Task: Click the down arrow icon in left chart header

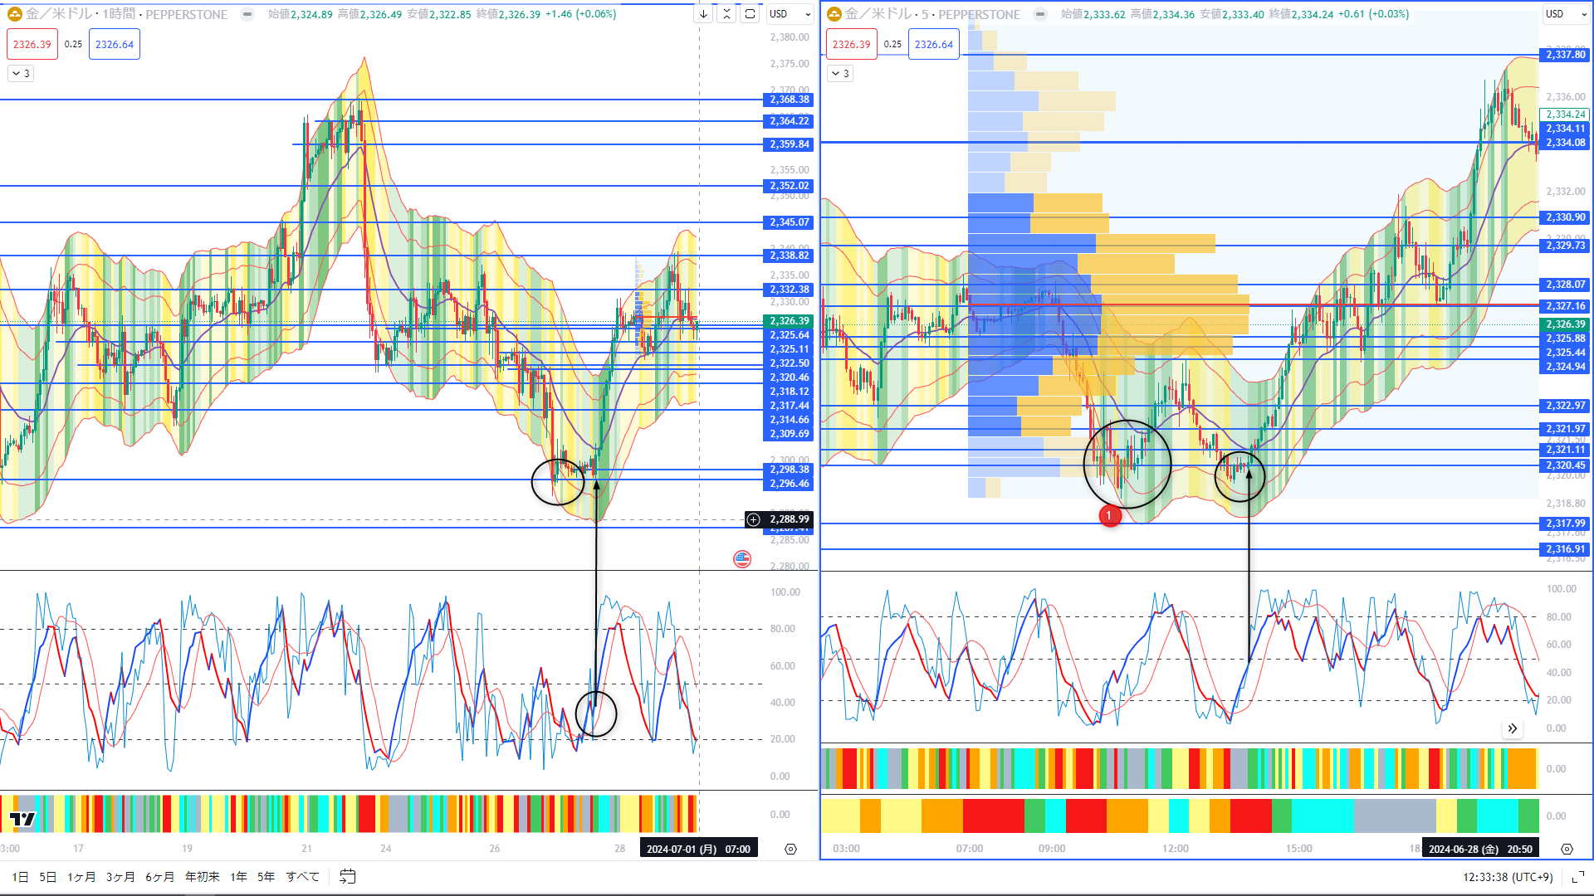Action: [703, 14]
